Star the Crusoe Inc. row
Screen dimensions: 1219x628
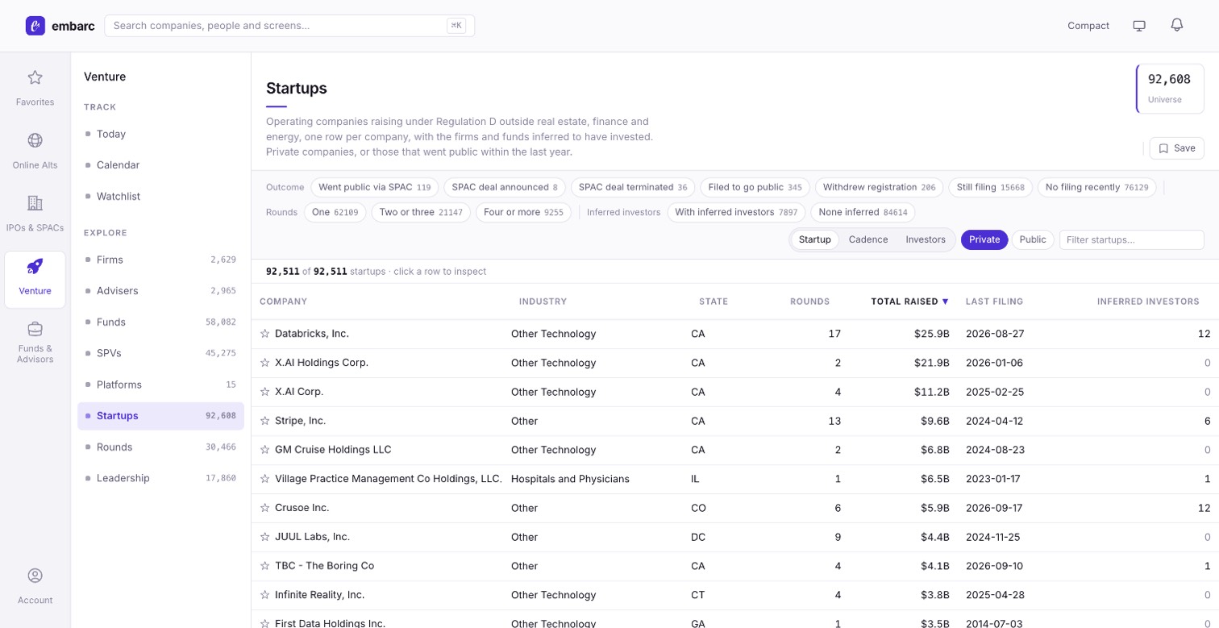(x=264, y=508)
